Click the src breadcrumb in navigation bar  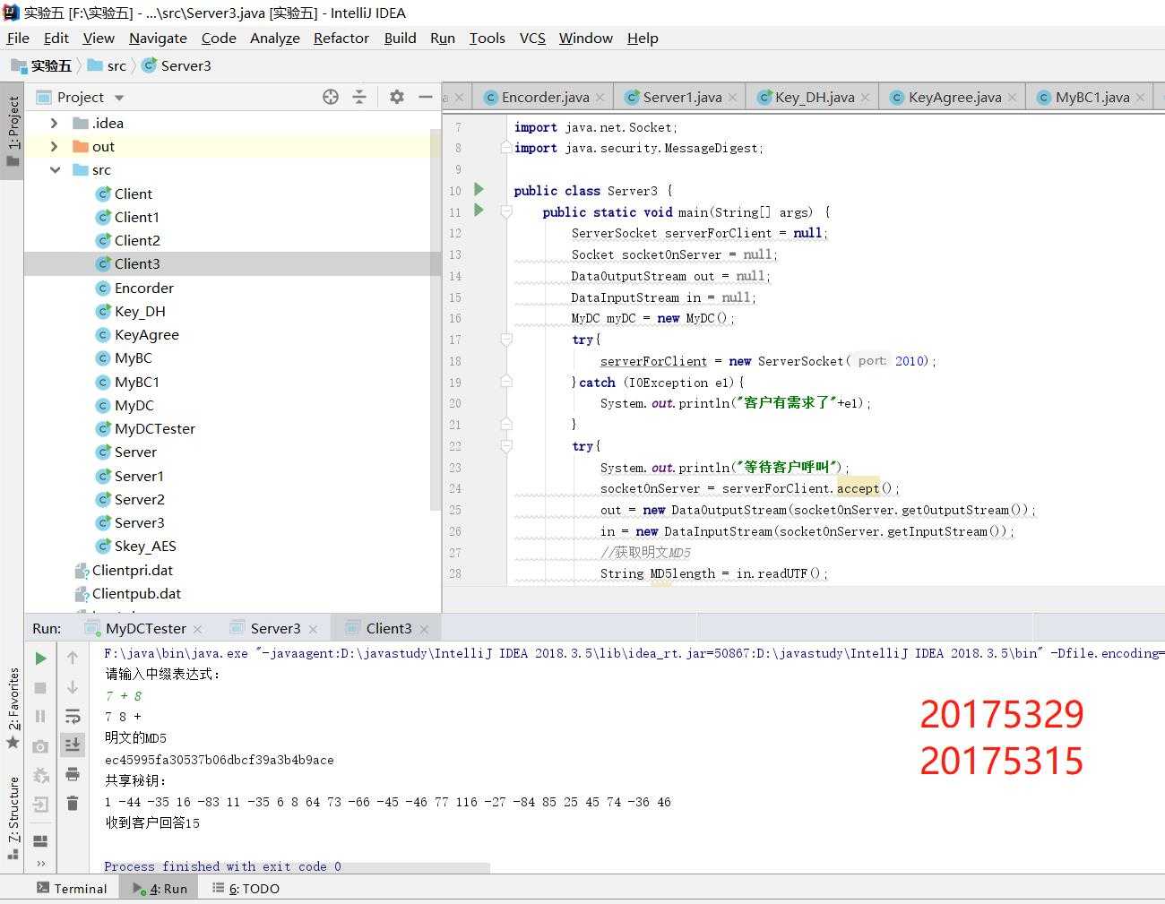107,65
